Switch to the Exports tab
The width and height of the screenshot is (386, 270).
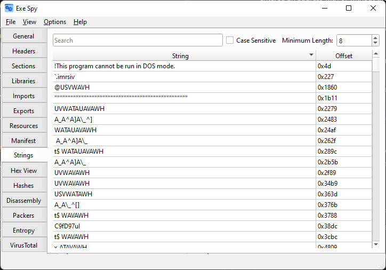point(24,111)
